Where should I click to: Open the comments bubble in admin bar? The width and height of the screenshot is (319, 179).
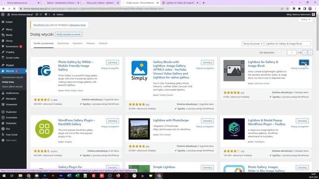47,14
